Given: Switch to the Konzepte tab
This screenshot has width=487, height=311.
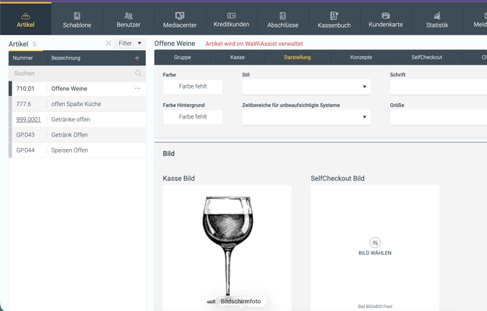Looking at the screenshot, I should point(361,57).
